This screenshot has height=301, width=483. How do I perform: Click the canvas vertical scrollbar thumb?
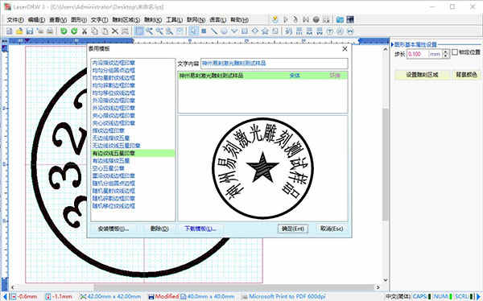click(386, 164)
